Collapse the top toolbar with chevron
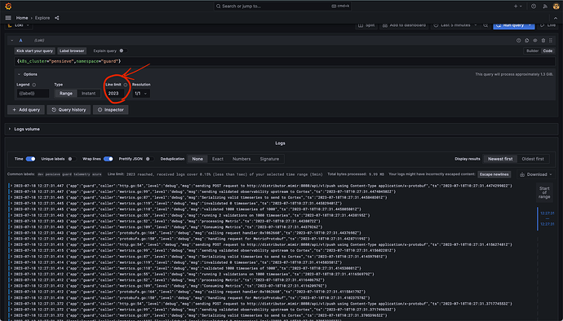The width and height of the screenshot is (563, 321). click(x=556, y=18)
